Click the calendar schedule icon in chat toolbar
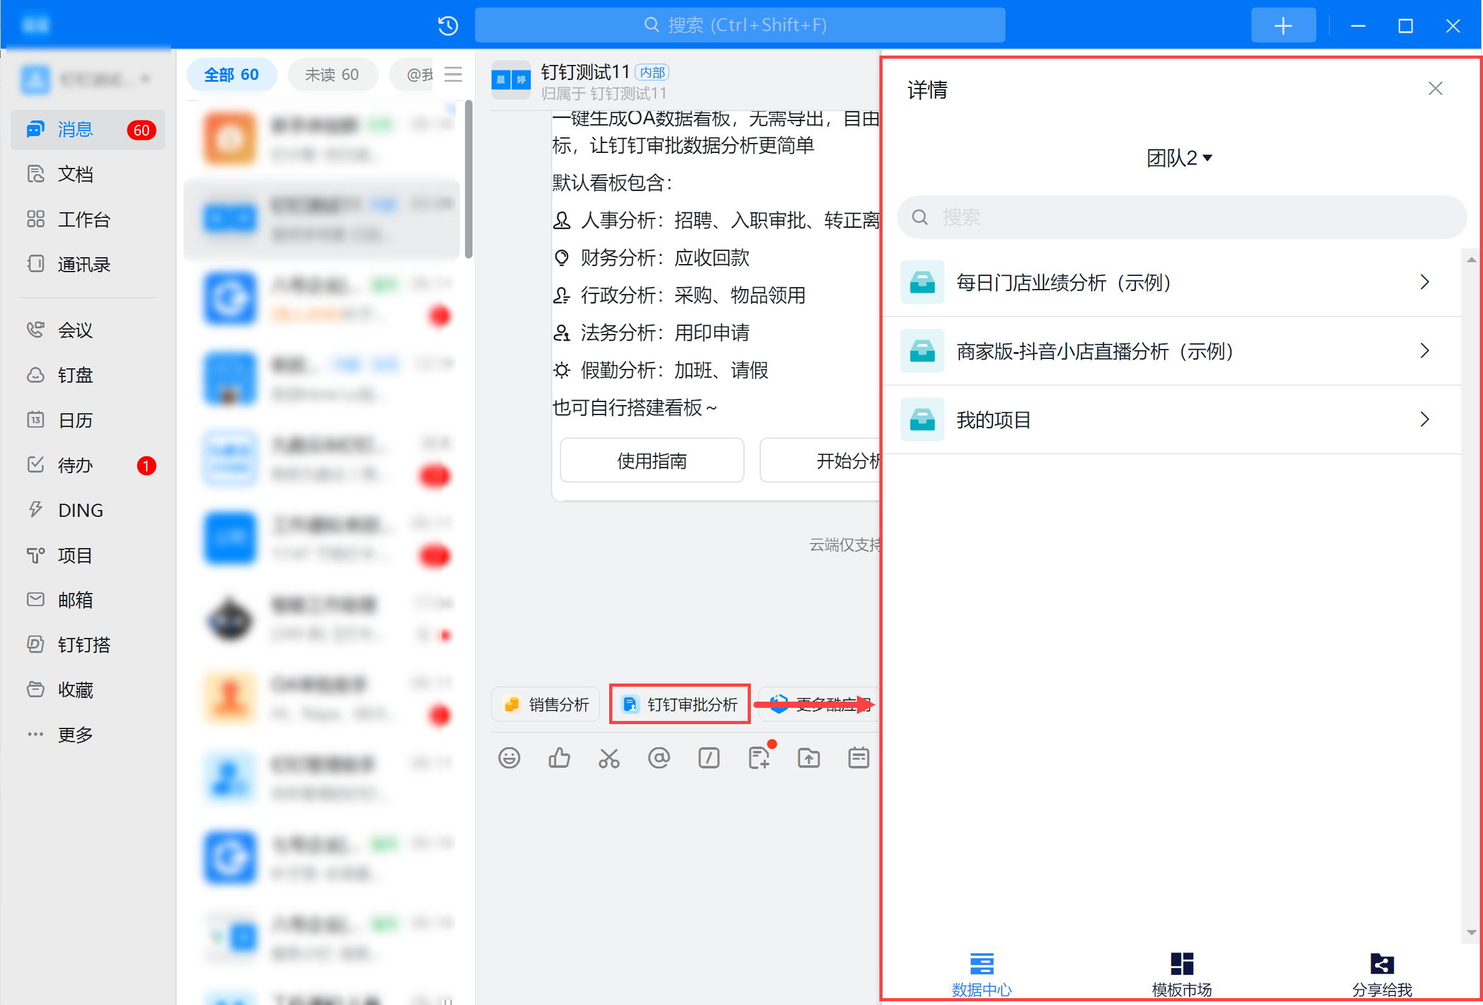Screen dimensions: 1483x1005 tap(859, 758)
